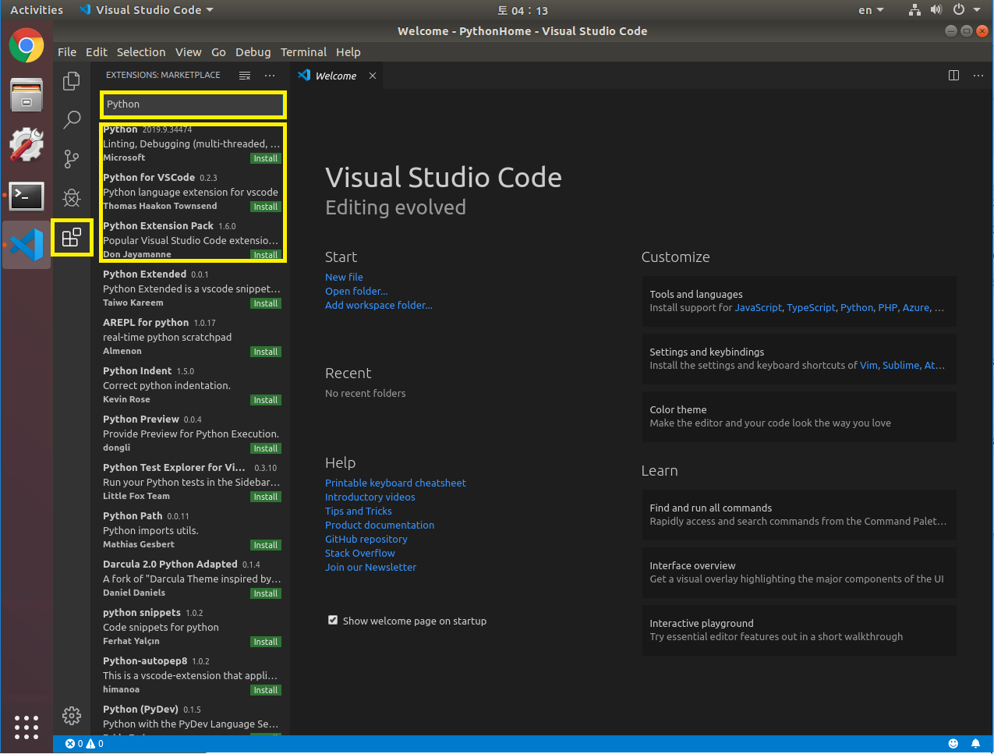Image resolution: width=994 pixels, height=754 pixels.
Task: Open the power menu icon
Action: (x=959, y=10)
